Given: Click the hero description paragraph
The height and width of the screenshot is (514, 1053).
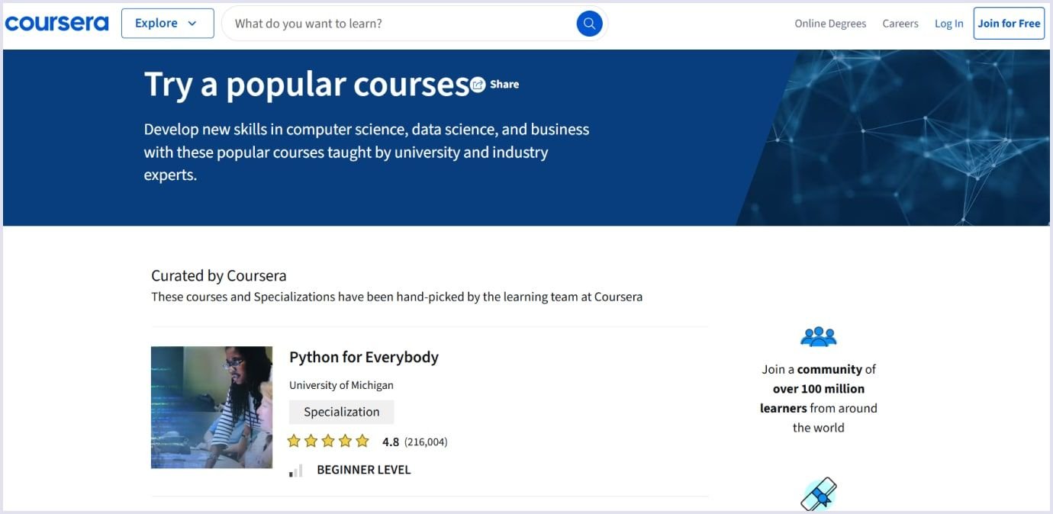Looking at the screenshot, I should point(366,152).
